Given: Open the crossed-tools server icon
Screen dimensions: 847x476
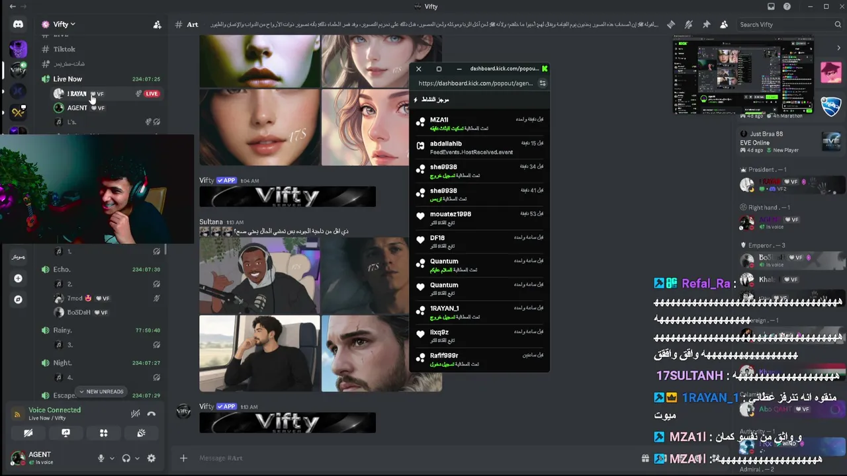Looking at the screenshot, I should 18,112.
